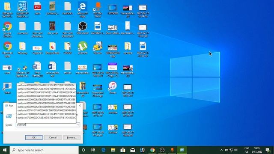
Task: Click the Run icon on the taskbar
Action: tap(182, 150)
